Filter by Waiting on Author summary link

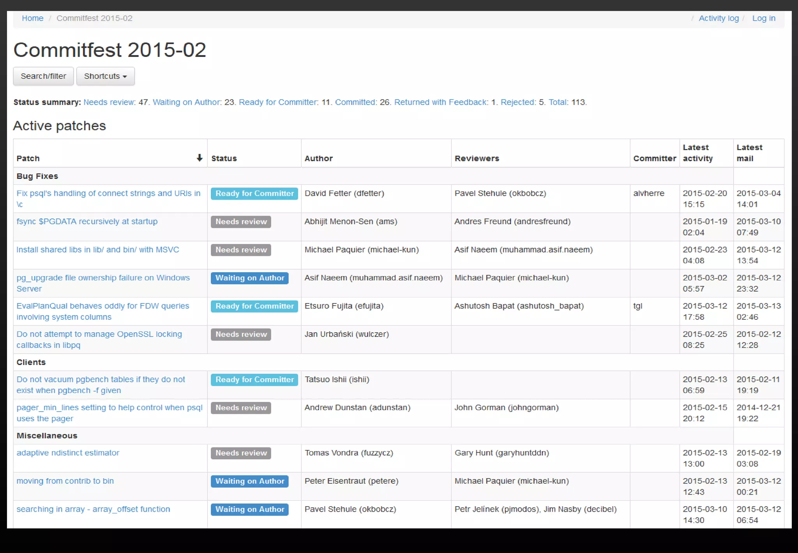[x=186, y=102]
